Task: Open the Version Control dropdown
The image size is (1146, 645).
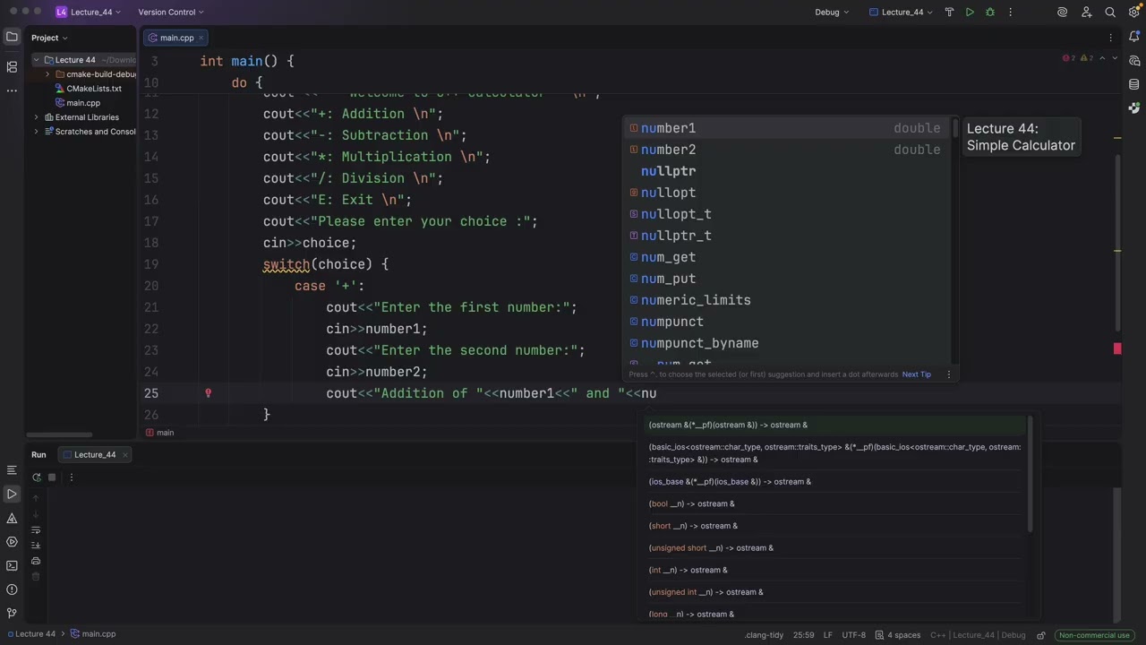Action: click(171, 13)
